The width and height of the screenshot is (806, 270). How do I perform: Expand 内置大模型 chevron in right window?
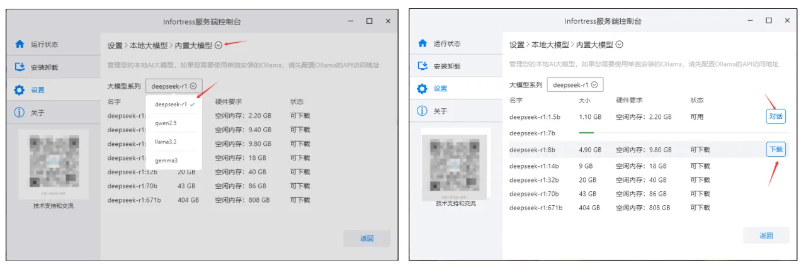pos(619,45)
